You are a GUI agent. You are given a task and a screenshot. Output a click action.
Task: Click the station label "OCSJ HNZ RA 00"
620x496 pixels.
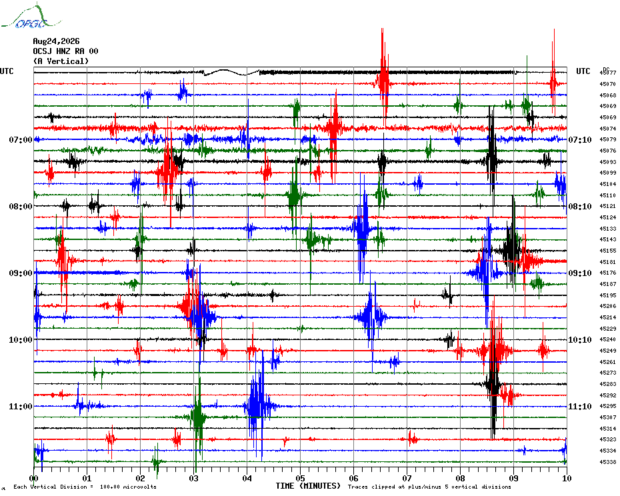click(x=65, y=51)
